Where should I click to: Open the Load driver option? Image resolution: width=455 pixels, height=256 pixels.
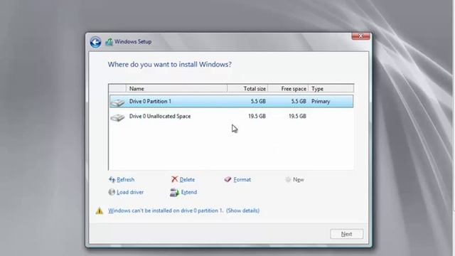pos(130,192)
